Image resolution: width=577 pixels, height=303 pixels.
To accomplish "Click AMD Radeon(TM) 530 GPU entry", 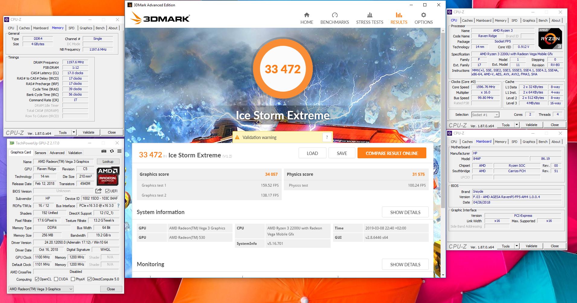I will (199, 238).
